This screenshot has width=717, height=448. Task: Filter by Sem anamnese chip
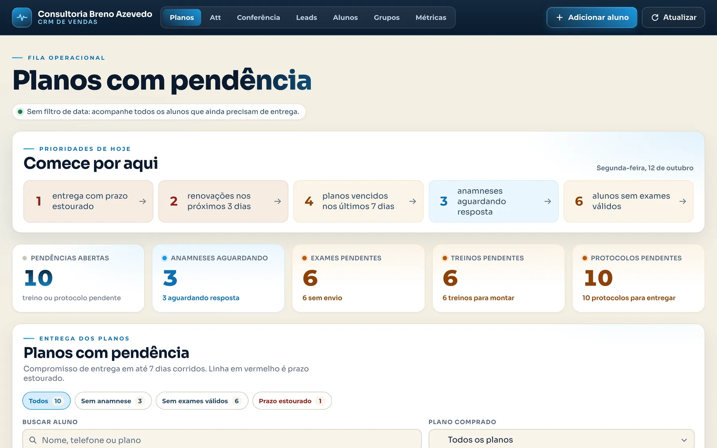click(113, 401)
